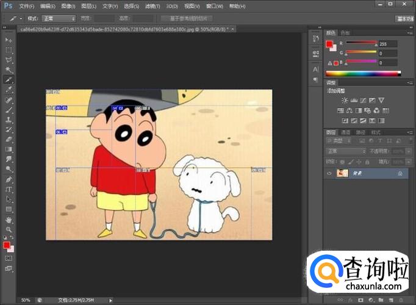Select the Path Selection tool

coord(9,199)
